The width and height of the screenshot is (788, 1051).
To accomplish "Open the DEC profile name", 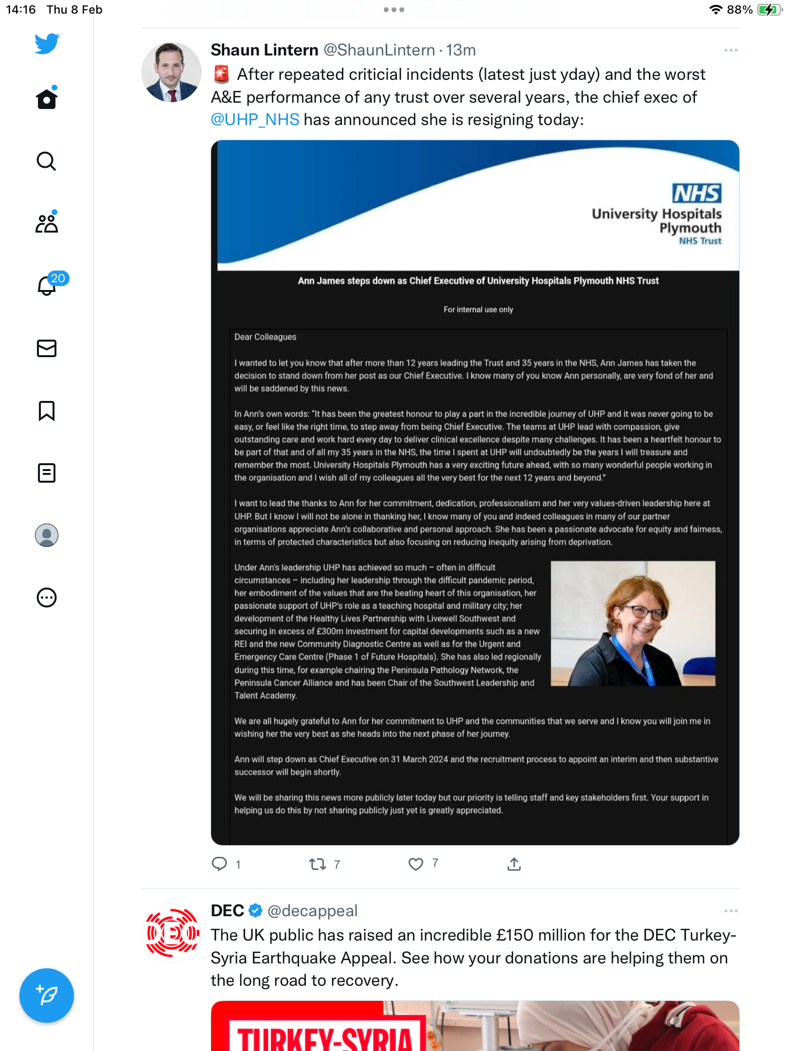I will click(227, 911).
